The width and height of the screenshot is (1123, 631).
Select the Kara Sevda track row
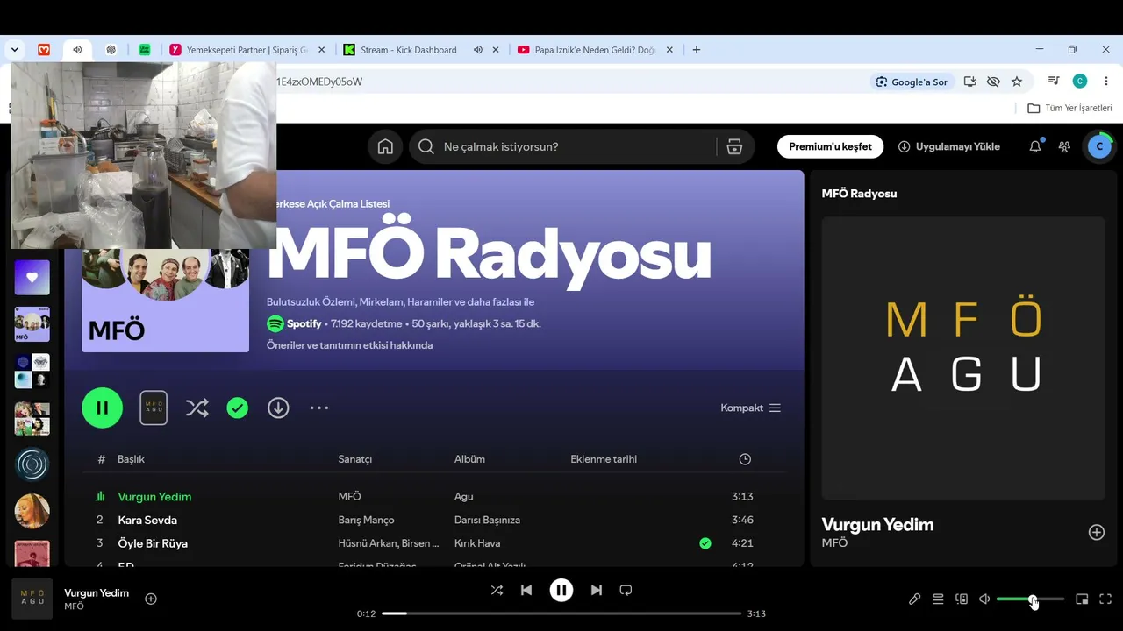[425, 520]
